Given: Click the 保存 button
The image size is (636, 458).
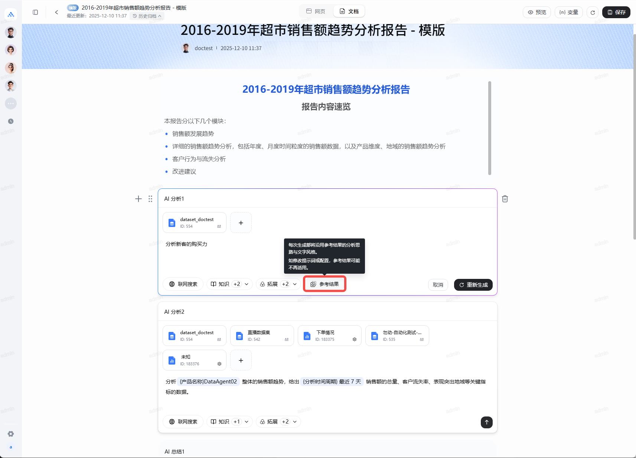Looking at the screenshot, I should tap(616, 12).
